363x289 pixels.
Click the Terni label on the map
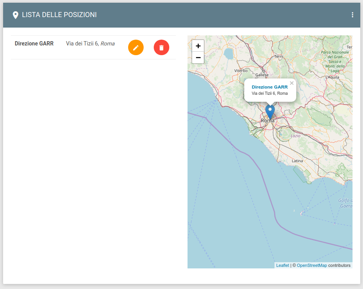[279, 57]
